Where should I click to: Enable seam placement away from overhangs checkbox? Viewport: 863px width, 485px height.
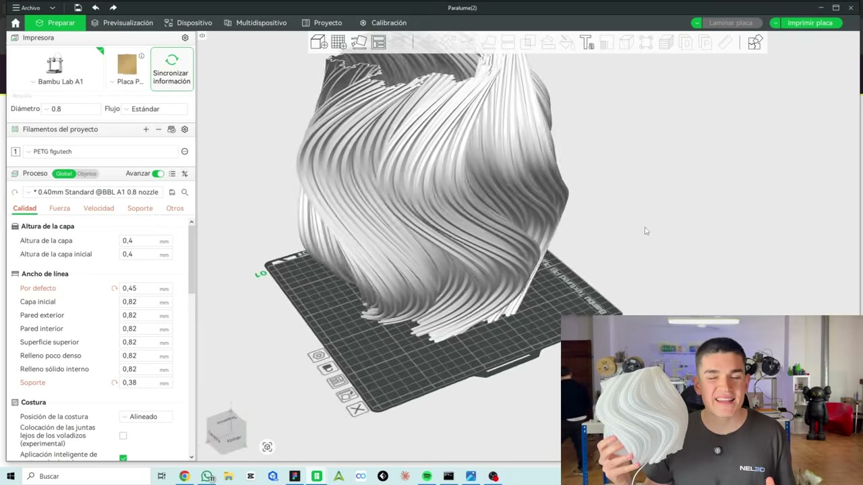point(123,436)
